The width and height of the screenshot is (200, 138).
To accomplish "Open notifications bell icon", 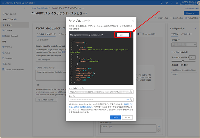I will click(x=162, y=3).
